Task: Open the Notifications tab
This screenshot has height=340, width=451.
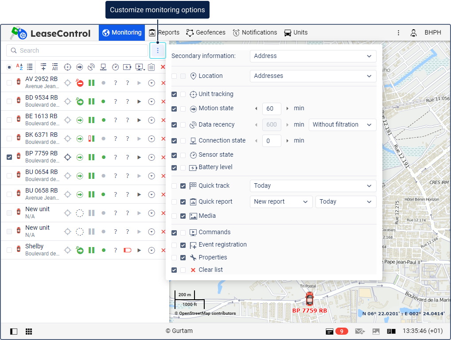Action: click(x=255, y=33)
